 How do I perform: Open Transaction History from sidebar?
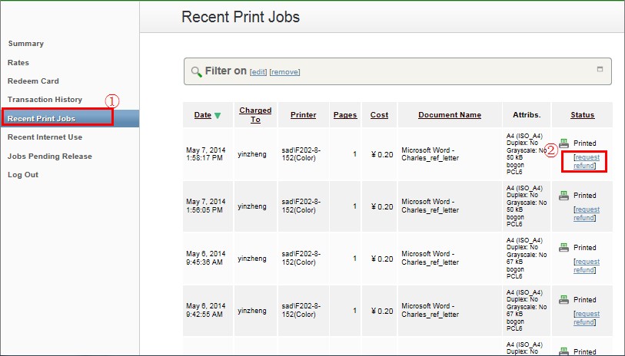[45, 100]
